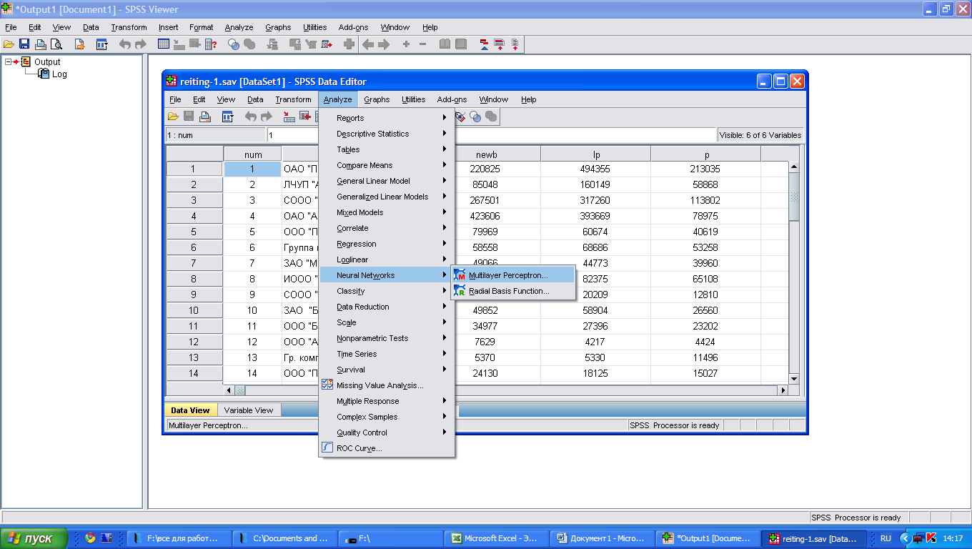Click Open folder icon in Data Editor toolbar
The image size is (972, 549).
tap(173, 117)
